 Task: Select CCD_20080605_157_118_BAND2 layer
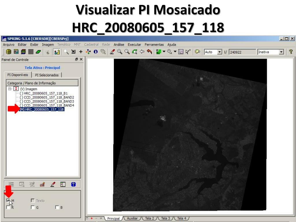[47, 97]
